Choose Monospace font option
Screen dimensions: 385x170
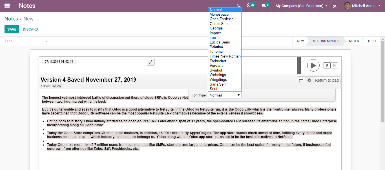pyautogui.click(x=225, y=14)
